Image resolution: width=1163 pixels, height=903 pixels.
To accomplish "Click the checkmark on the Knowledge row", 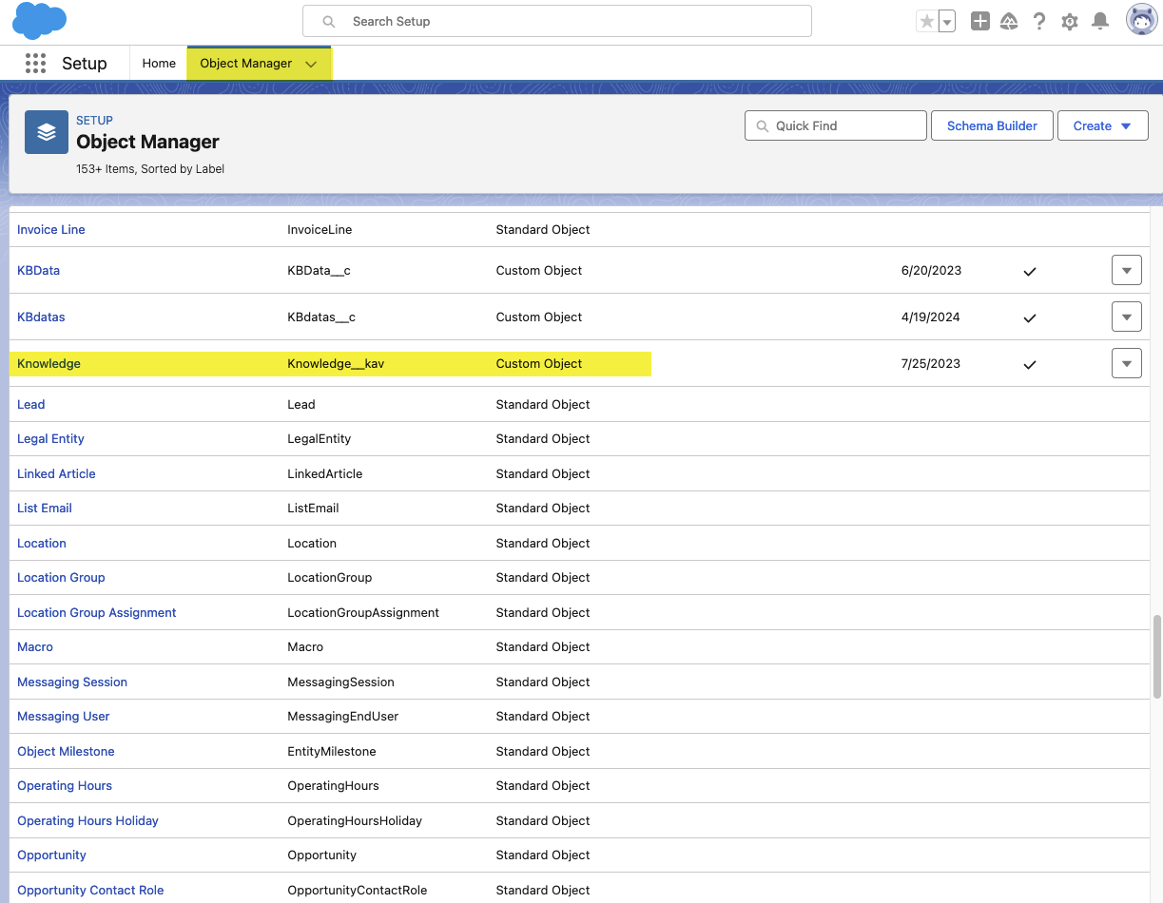I will click(1030, 364).
